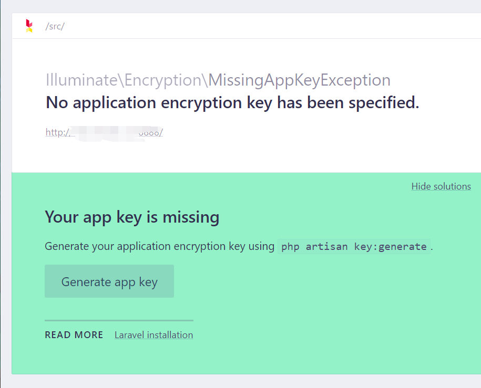The height and width of the screenshot is (388, 481).
Task: Click the Encryption namespace segment
Action: point(163,81)
